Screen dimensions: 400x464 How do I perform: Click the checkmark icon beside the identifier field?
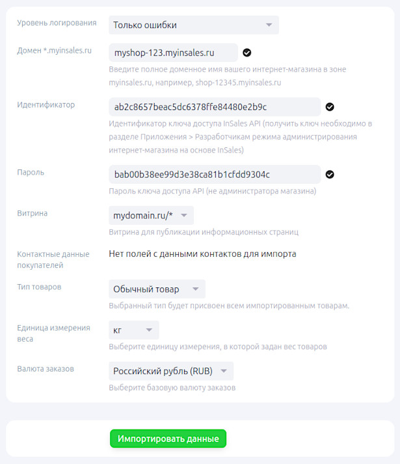(330, 107)
